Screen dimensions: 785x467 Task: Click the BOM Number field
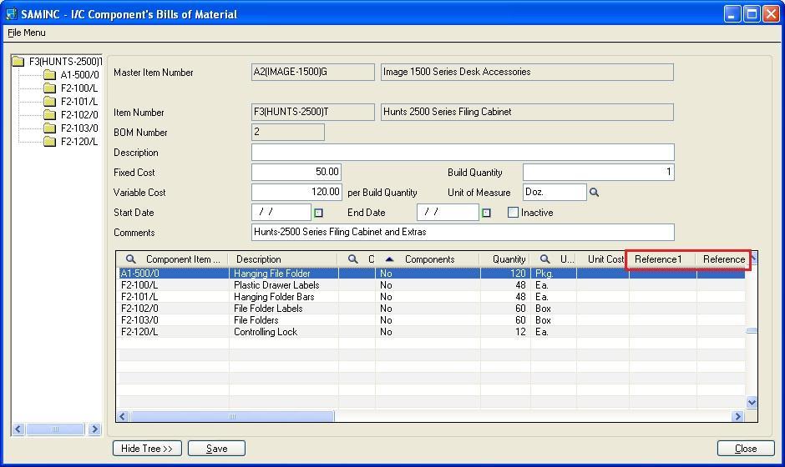tap(288, 132)
